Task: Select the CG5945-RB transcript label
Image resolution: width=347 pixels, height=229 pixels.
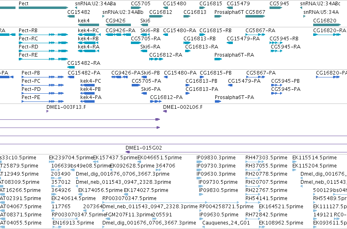Action: (x=284, y=38)
